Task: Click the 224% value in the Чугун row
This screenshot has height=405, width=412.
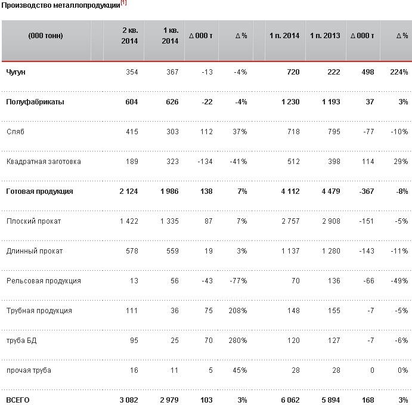Action: pyautogui.click(x=399, y=72)
